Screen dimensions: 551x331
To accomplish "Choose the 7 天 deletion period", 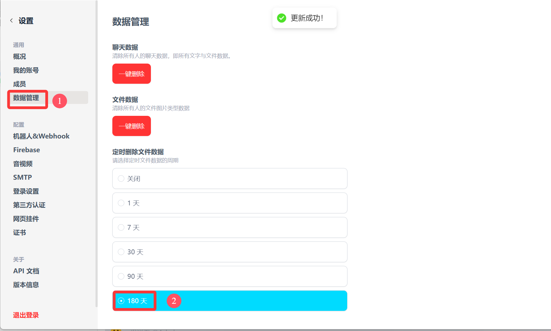I will 121,227.
